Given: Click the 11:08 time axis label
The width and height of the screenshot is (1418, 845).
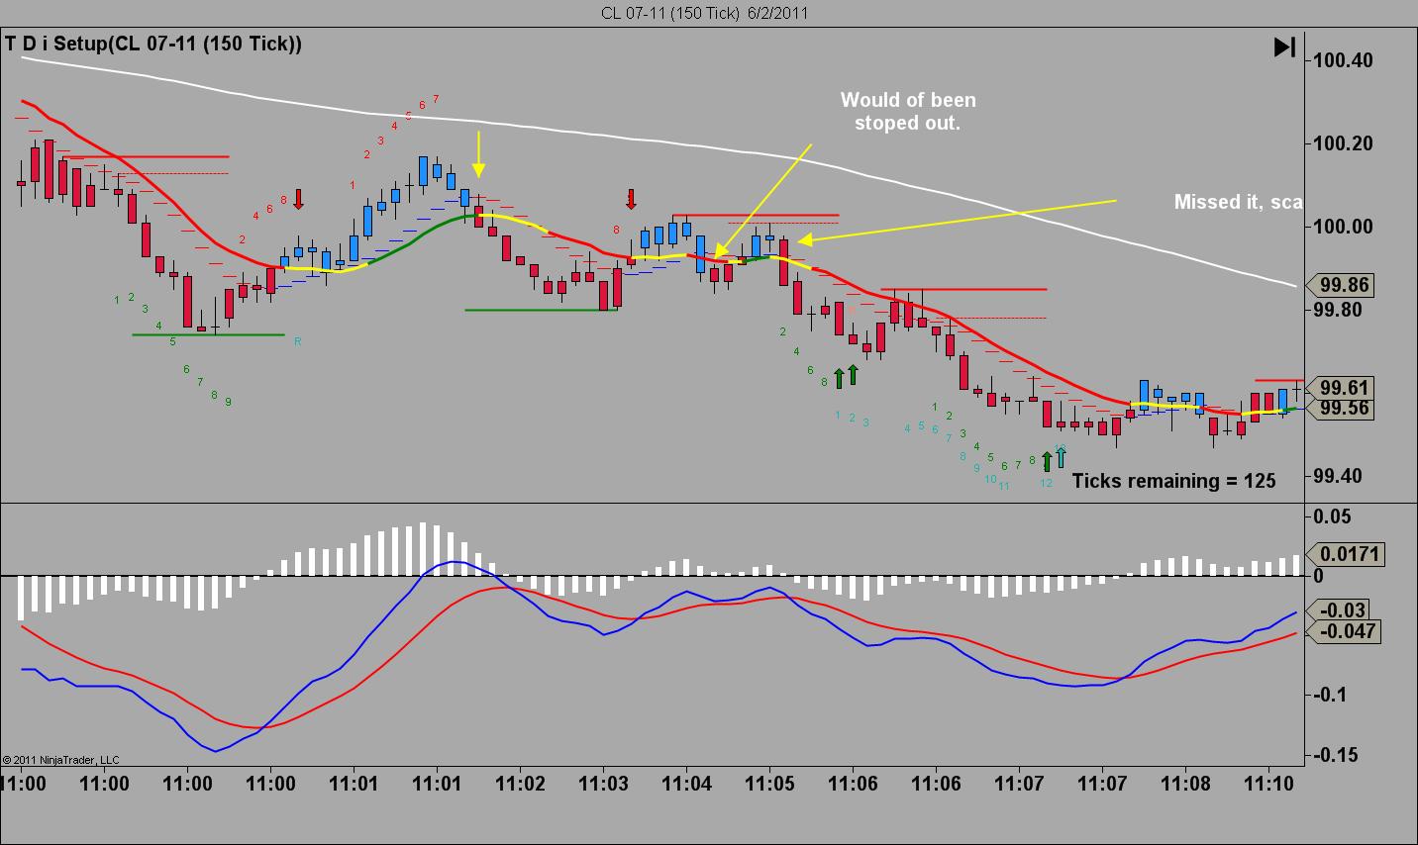Looking at the screenshot, I should coord(1185,784).
